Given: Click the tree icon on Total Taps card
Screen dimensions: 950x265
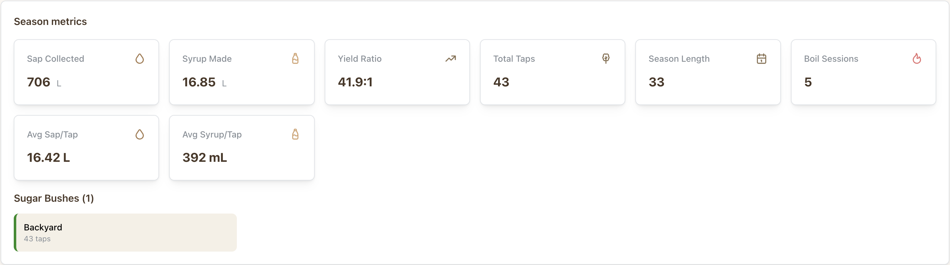Looking at the screenshot, I should tap(606, 59).
